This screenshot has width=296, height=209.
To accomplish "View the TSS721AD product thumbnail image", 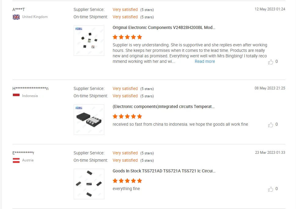I will (x=89, y=184).
